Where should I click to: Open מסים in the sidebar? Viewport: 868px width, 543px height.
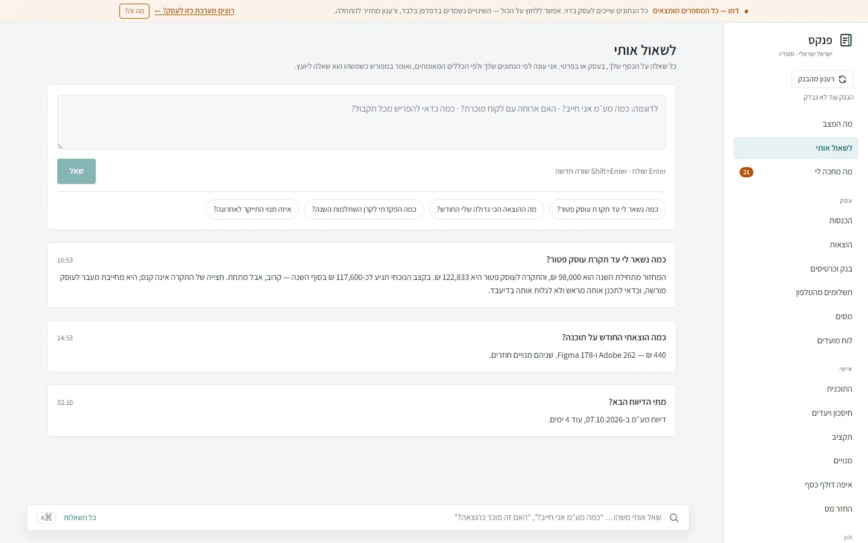796,316
